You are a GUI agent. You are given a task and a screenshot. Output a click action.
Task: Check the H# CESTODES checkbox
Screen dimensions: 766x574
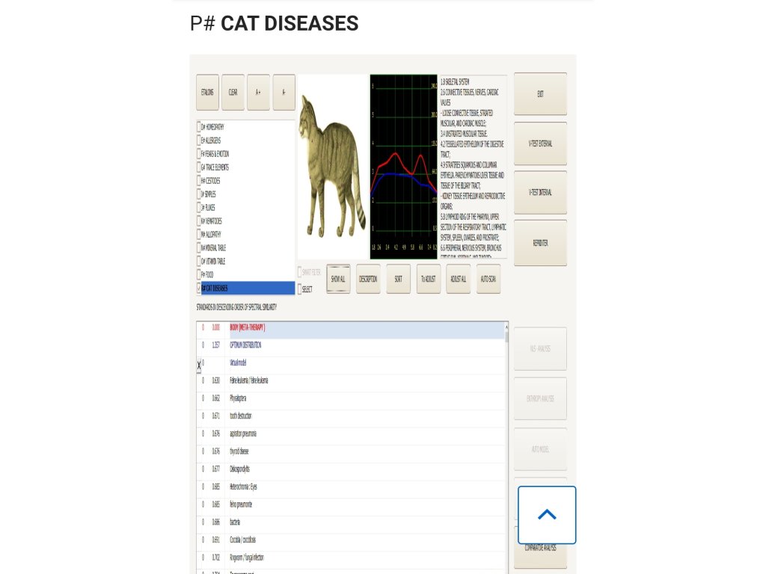click(199, 181)
